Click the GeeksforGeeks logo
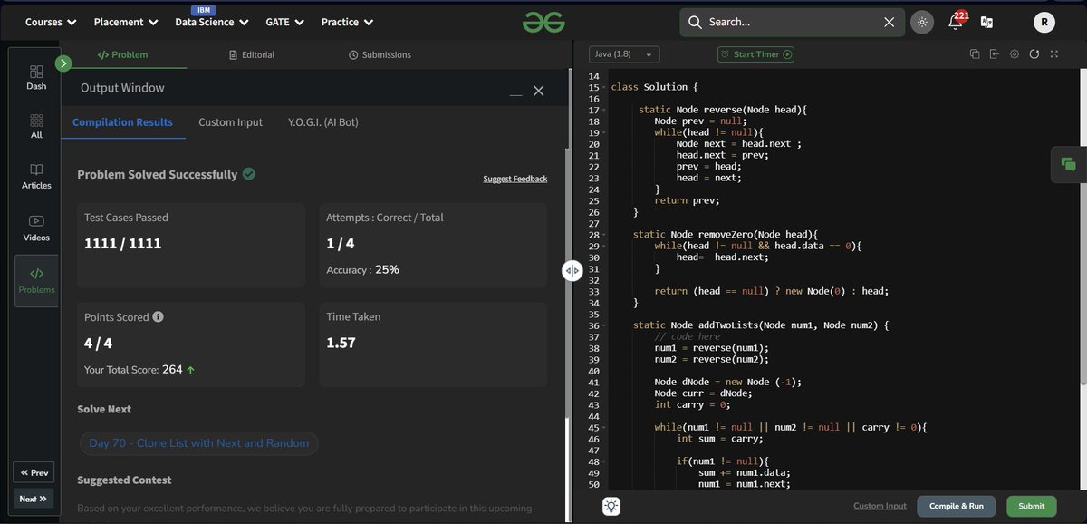The image size is (1087, 524). pyautogui.click(x=543, y=22)
